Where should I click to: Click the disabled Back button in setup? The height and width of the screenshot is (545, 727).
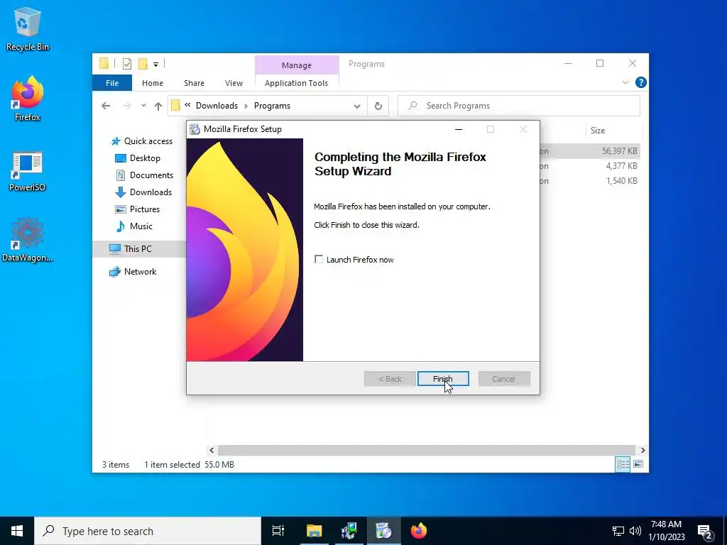390,379
